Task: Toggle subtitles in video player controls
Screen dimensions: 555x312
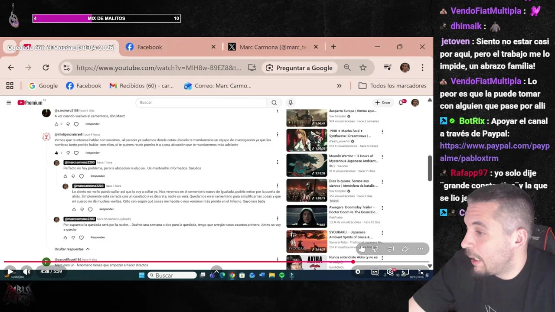Action: [x=375, y=272]
